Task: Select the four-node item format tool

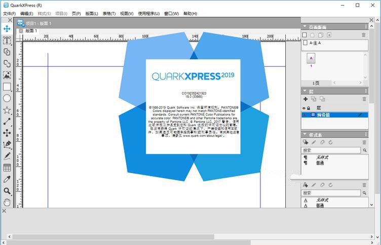Action: [7, 133]
